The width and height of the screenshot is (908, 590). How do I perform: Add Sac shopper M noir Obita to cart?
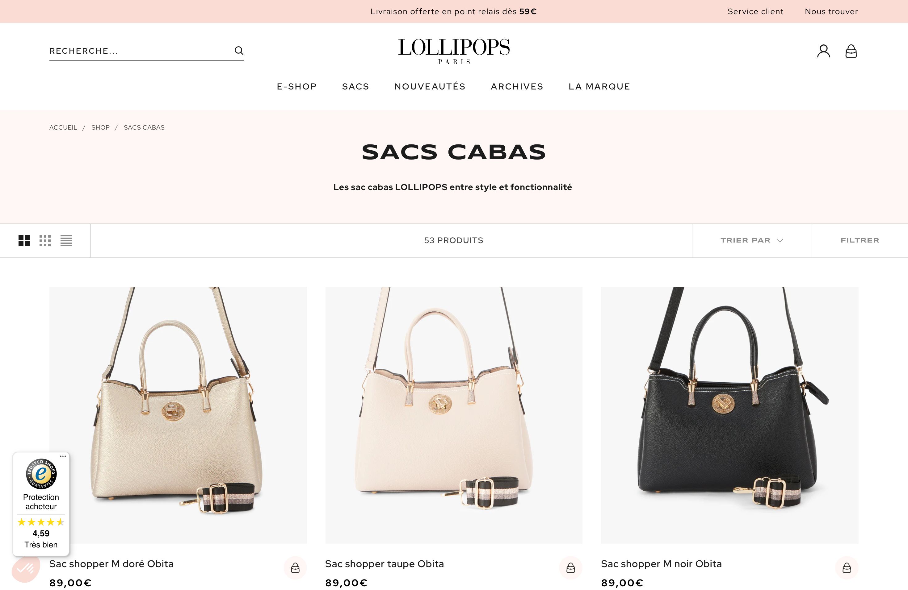847,568
